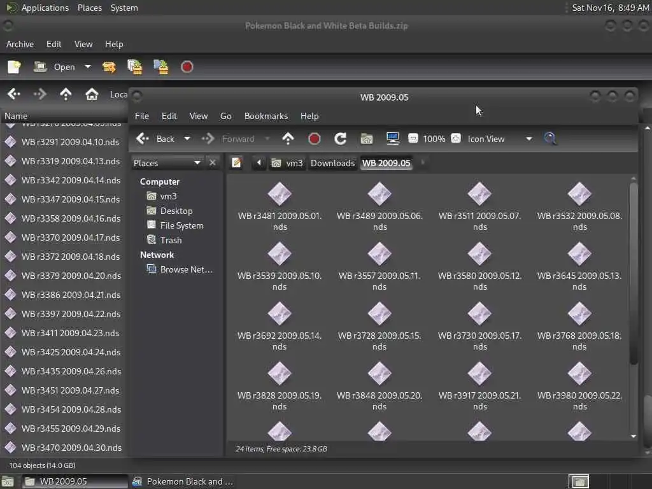
Task: Expand the Back history dropdown arrow
Action: (x=187, y=139)
